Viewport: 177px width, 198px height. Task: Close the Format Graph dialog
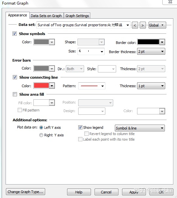pyautogui.click(x=170, y=2)
